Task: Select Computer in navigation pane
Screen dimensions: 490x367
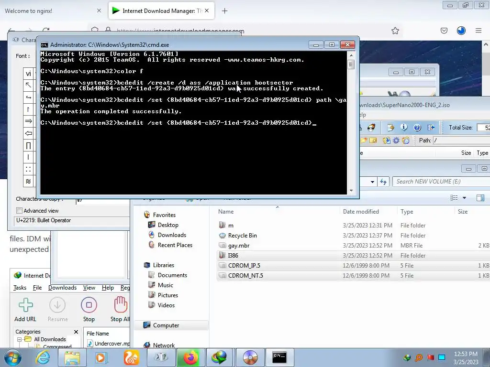Action: coord(171,325)
